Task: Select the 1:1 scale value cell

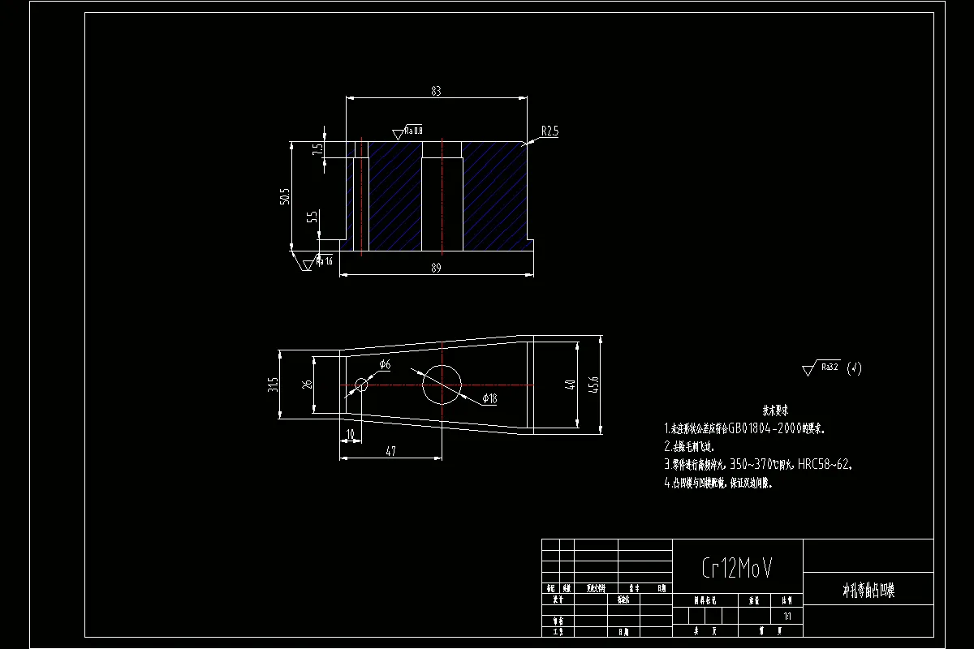Action: tap(787, 617)
